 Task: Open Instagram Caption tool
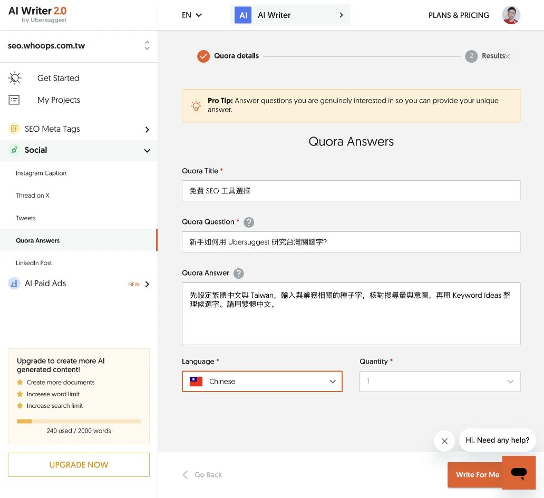click(41, 173)
